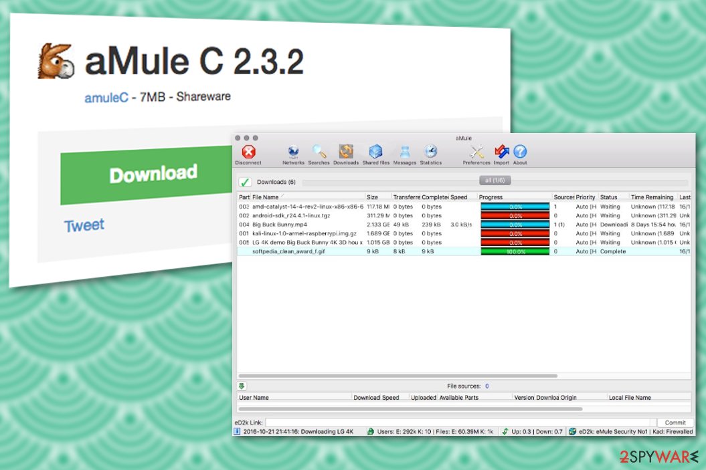Click the Transferred column header
This screenshot has height=470, width=706.
point(406,197)
